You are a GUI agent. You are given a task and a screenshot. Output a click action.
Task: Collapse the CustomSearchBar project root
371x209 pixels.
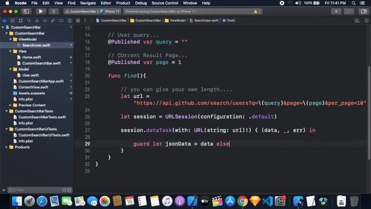pyautogui.click(x=3, y=27)
